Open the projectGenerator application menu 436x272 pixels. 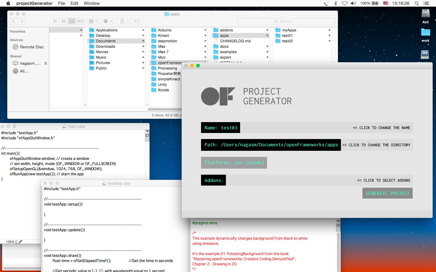click(34, 3)
